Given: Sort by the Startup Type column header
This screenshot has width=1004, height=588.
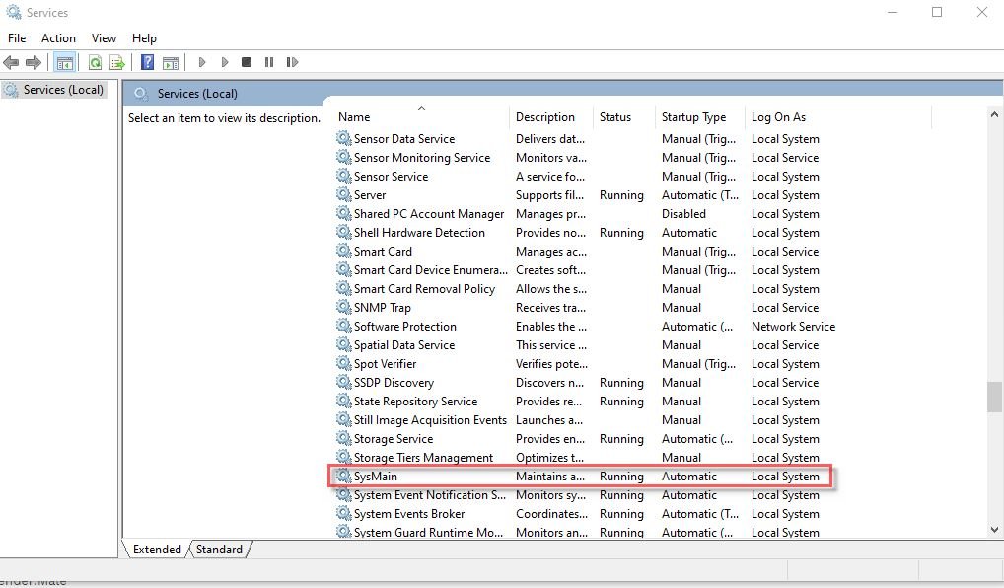Looking at the screenshot, I should (699, 117).
